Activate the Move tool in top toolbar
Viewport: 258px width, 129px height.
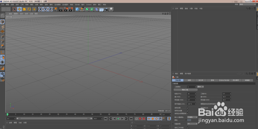tap(19, 9)
